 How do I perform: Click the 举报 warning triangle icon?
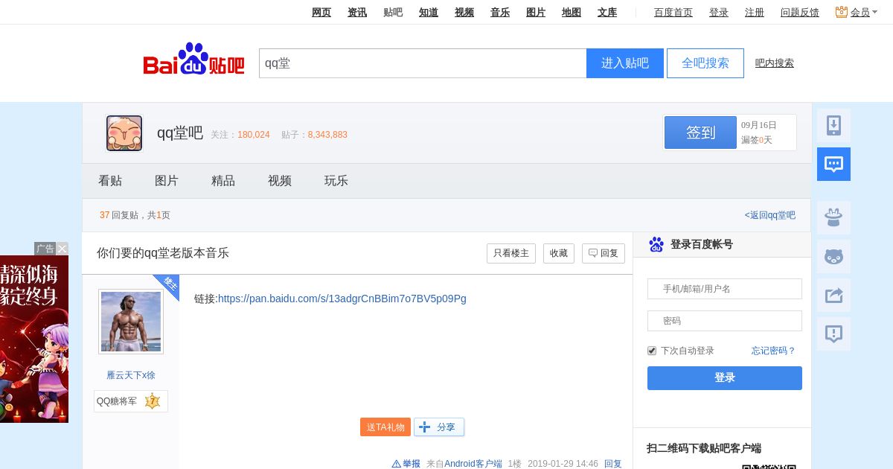pos(397,464)
